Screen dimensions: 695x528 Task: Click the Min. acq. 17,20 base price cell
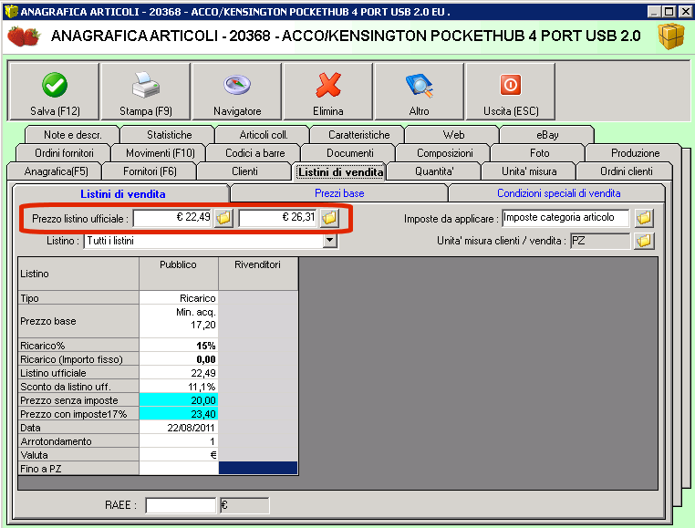click(179, 321)
